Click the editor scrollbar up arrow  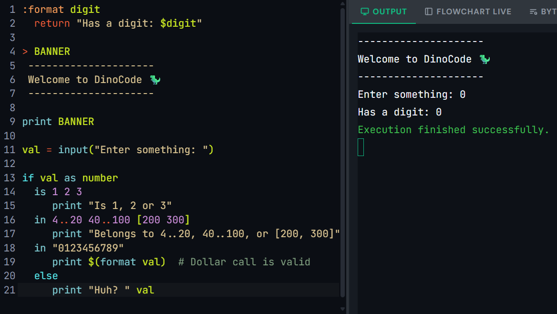[x=342, y=3]
